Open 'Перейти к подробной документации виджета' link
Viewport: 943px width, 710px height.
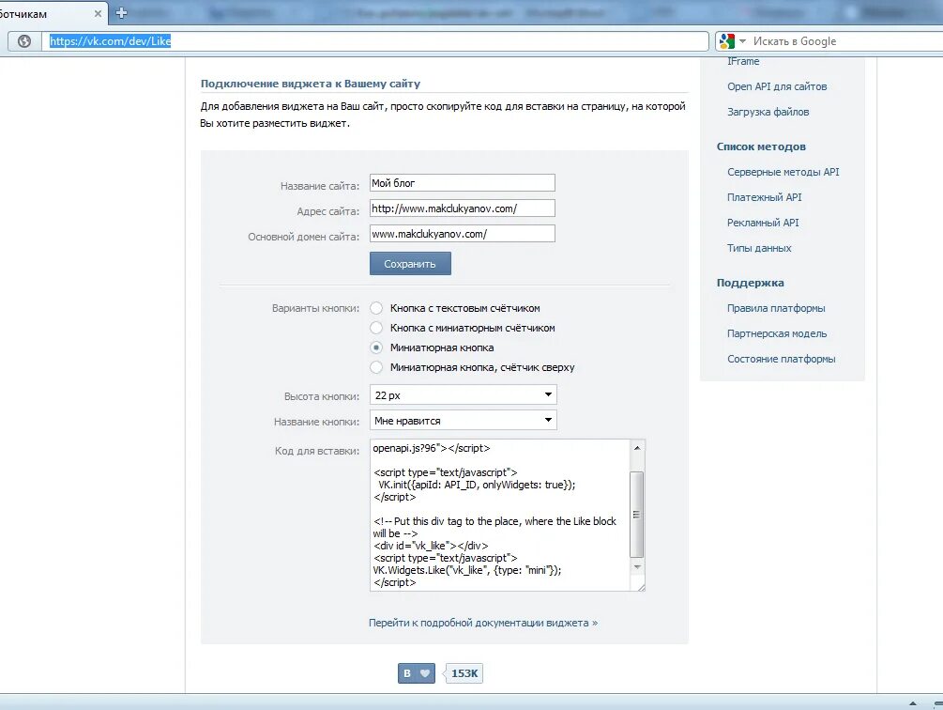click(x=483, y=623)
